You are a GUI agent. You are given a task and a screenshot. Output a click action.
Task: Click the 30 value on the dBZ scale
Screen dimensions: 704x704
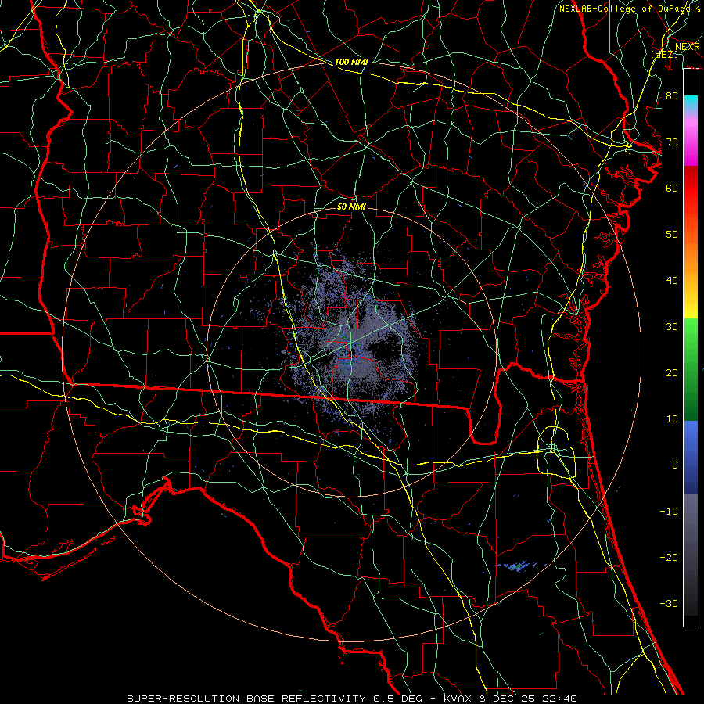tap(672, 327)
